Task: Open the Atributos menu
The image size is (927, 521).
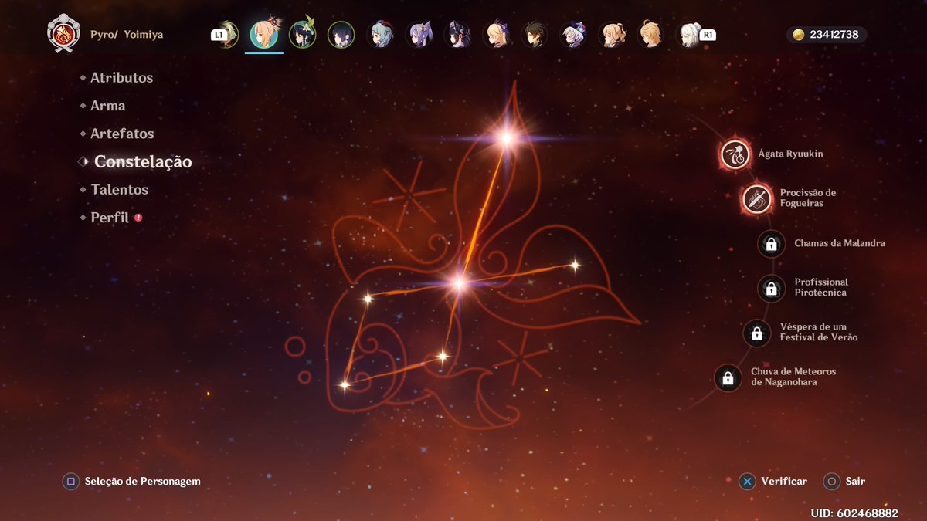Action: pyautogui.click(x=121, y=77)
